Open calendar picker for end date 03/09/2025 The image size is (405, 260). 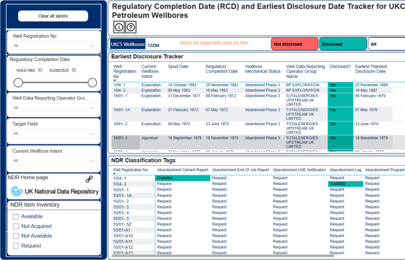coord(74,70)
